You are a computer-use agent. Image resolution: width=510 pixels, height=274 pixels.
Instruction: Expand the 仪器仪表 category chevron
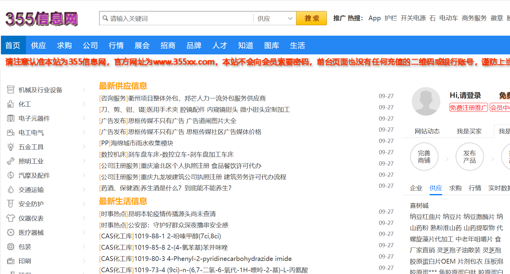84,218
